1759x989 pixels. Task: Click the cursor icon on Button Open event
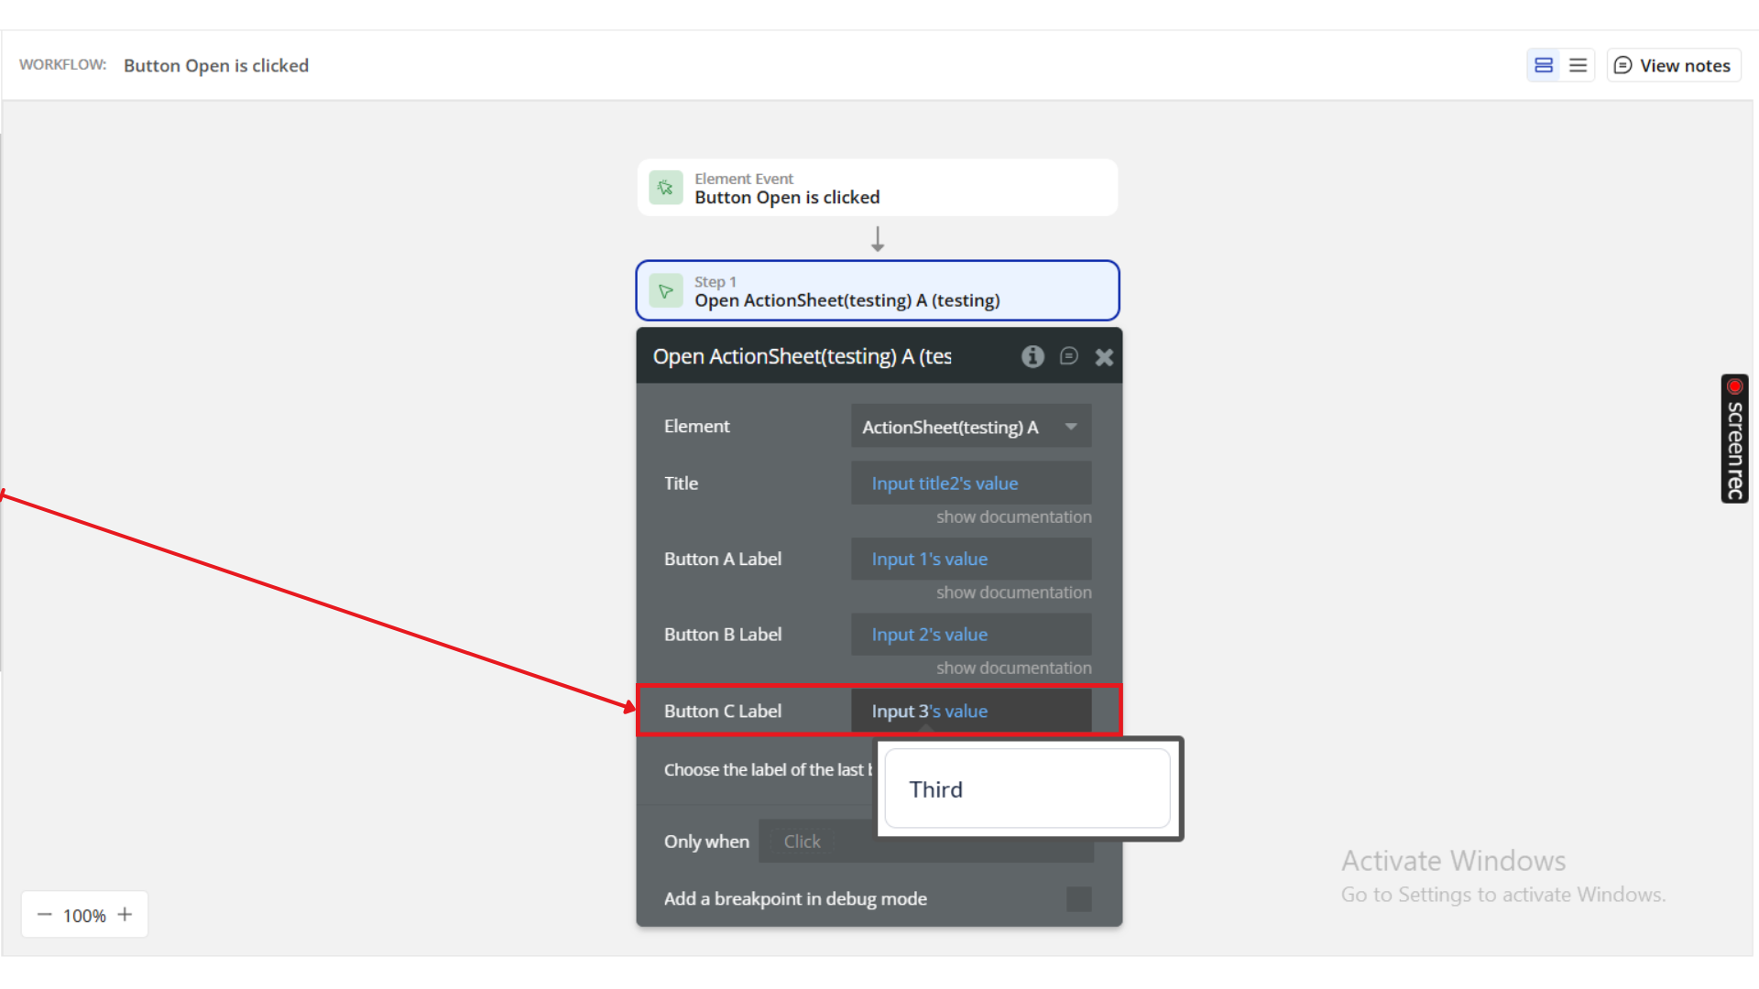[666, 188]
